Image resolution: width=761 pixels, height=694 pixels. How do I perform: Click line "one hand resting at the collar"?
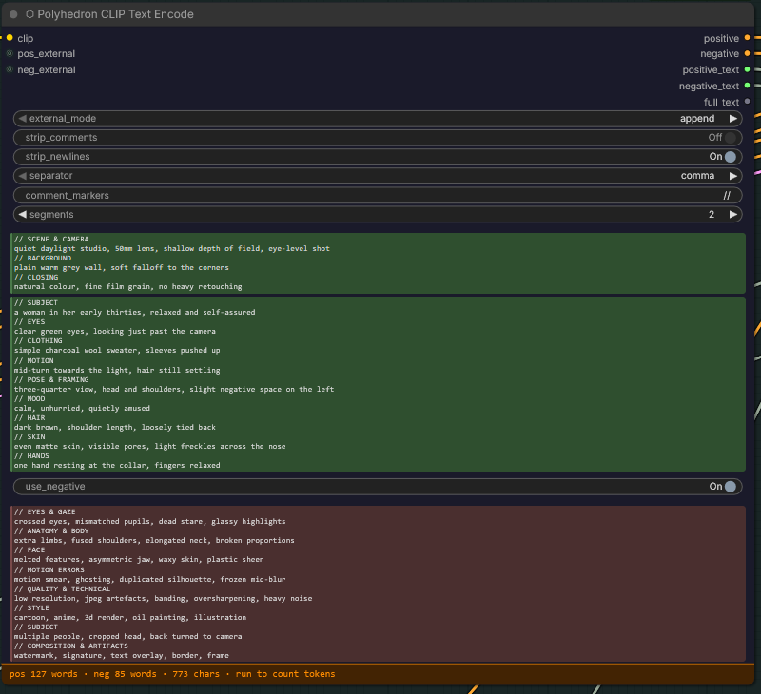pos(117,465)
